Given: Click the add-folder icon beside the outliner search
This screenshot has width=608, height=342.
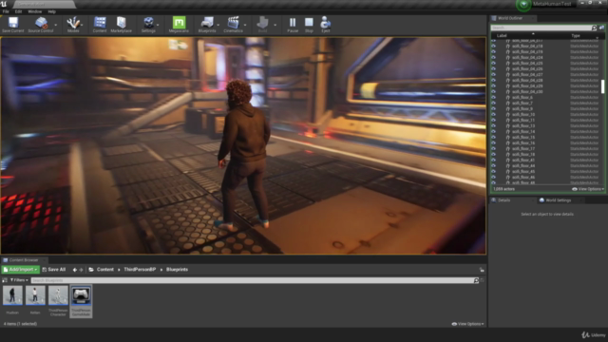Looking at the screenshot, I should [x=601, y=28].
